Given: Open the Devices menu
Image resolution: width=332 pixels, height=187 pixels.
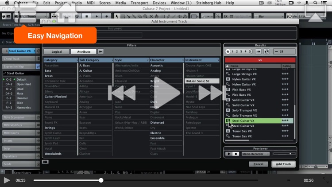Looking at the screenshot, I should [x=159, y=3].
